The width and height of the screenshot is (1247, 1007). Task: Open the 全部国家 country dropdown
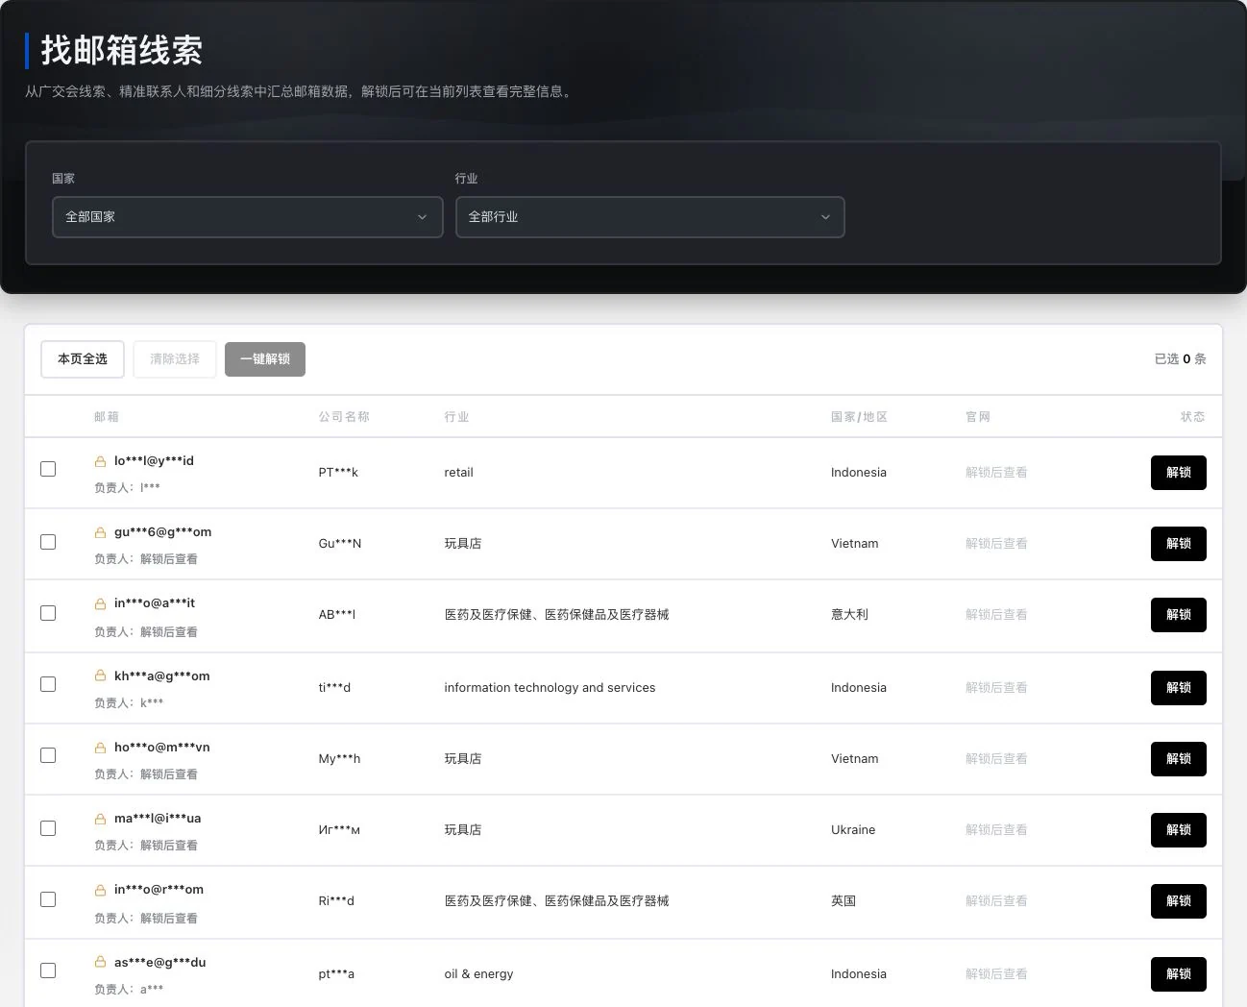coord(247,217)
